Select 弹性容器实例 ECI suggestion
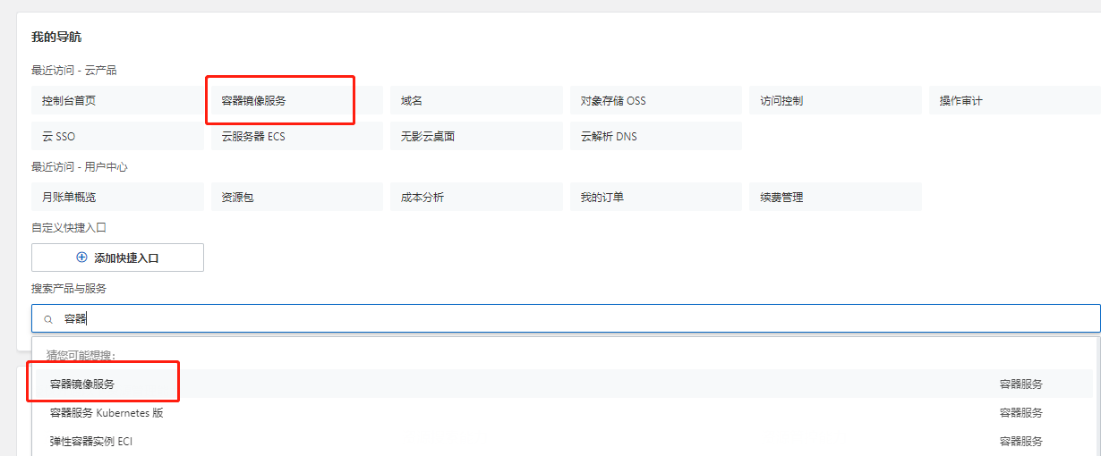1101x456 pixels. coord(562,442)
